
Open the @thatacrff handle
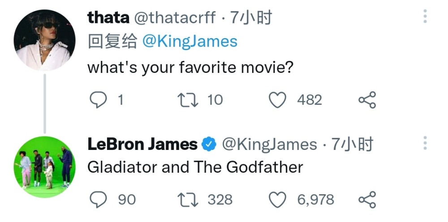click(x=175, y=18)
